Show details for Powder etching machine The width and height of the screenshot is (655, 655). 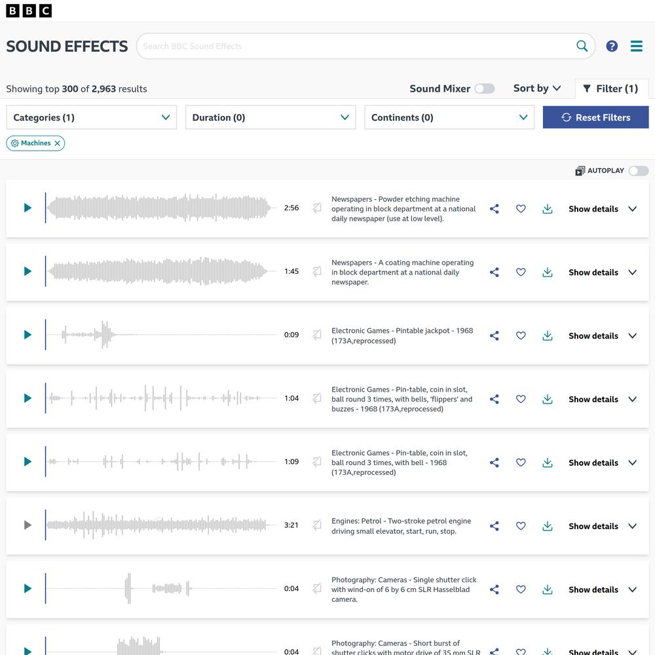[x=603, y=209]
